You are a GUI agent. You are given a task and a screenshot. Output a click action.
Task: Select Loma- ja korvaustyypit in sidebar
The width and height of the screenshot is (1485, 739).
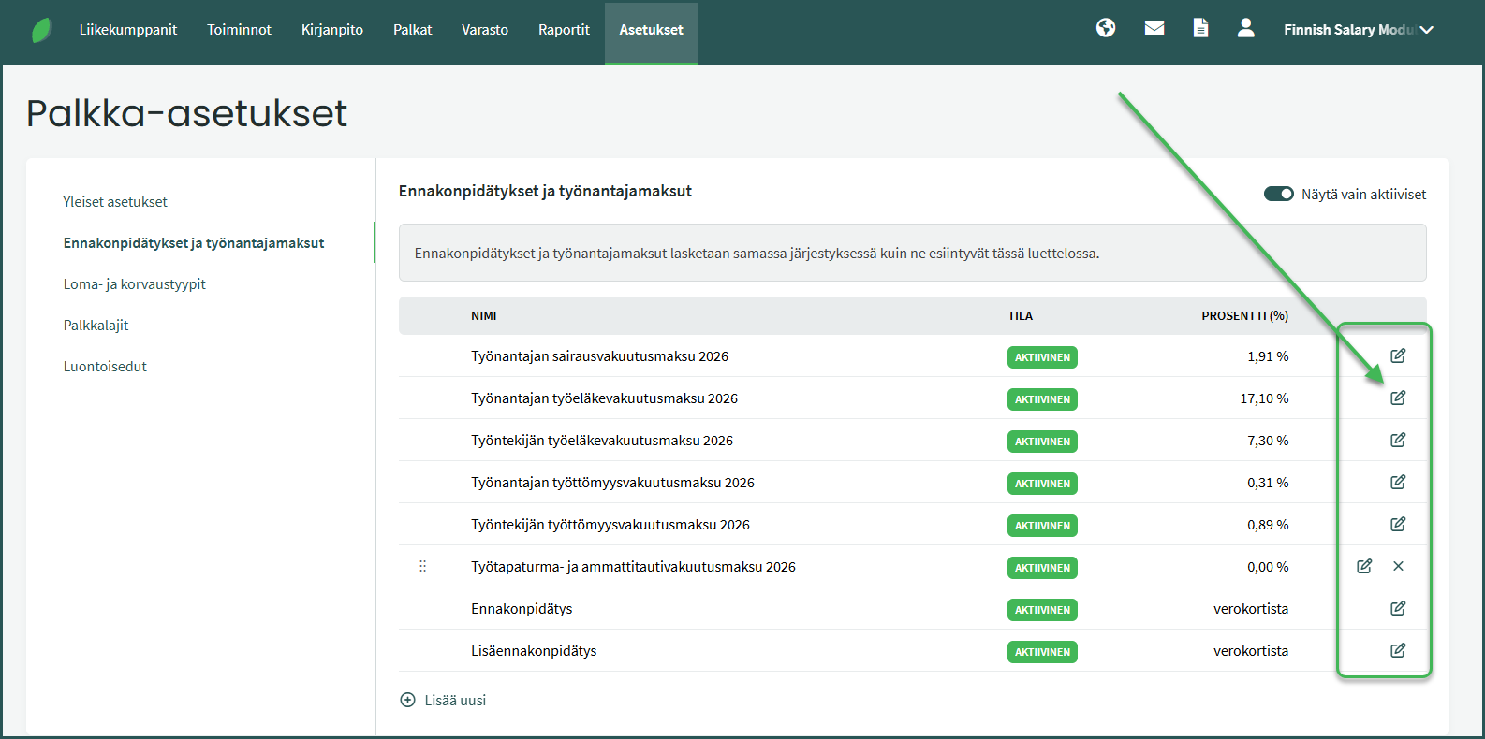pyautogui.click(x=135, y=284)
